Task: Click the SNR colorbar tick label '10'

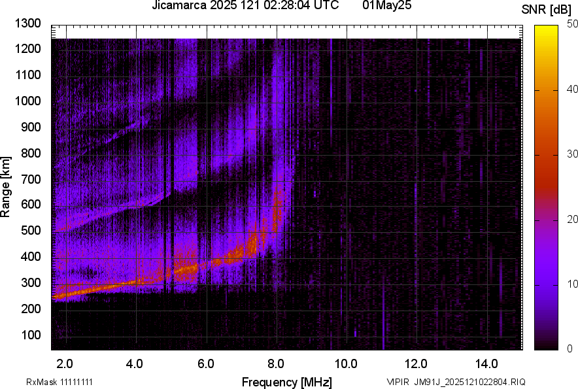Action: click(572, 284)
